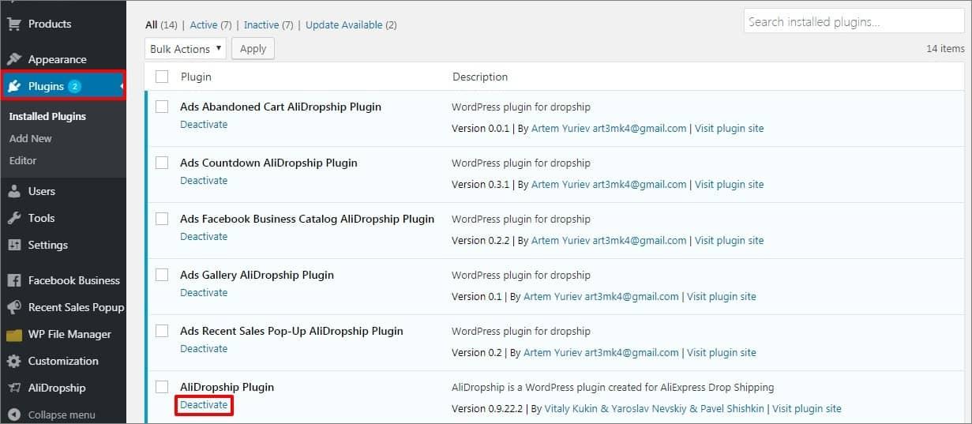The width and height of the screenshot is (972, 424).
Task: Click the 14 items count text
Action: click(945, 48)
